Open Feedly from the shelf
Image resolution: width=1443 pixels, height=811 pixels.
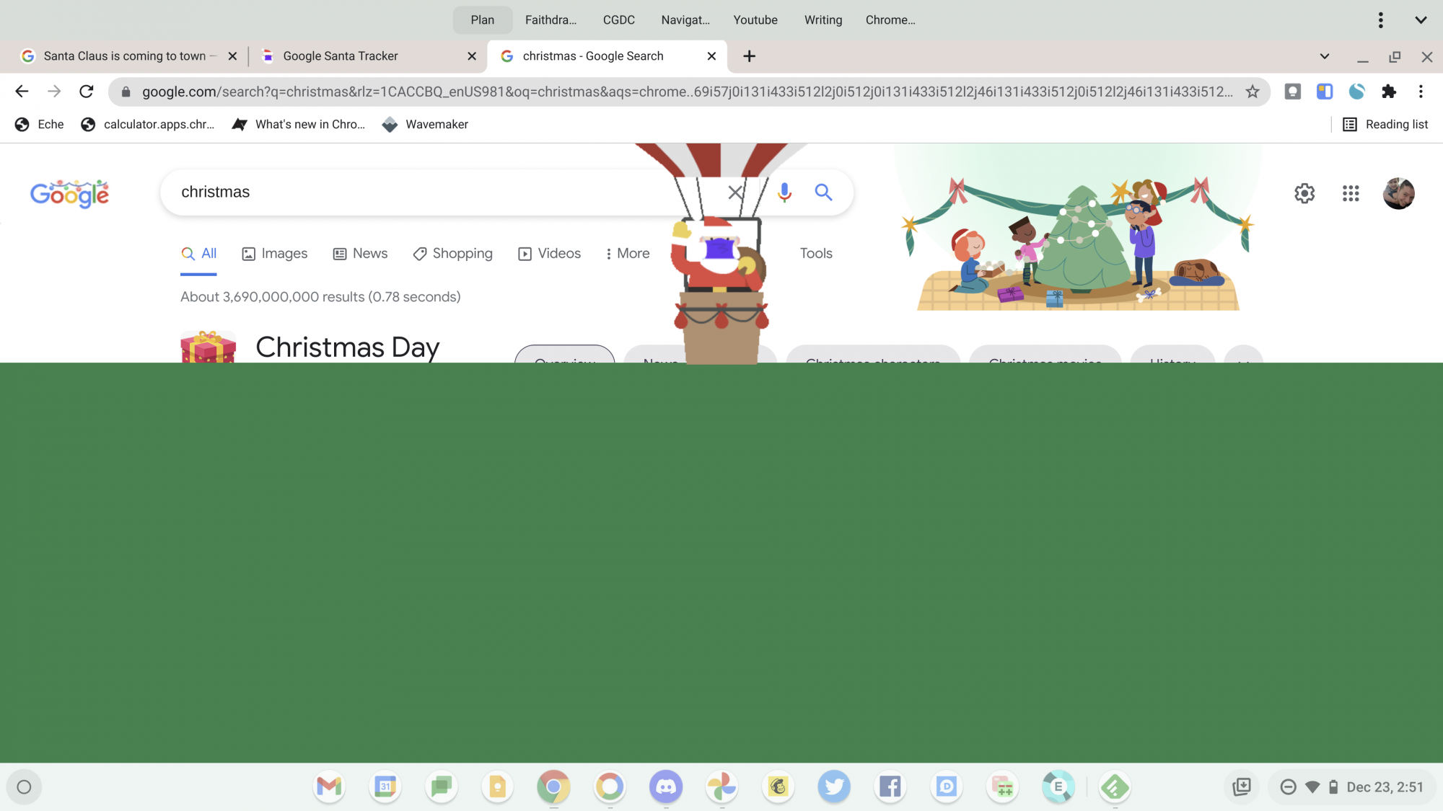pos(1115,786)
